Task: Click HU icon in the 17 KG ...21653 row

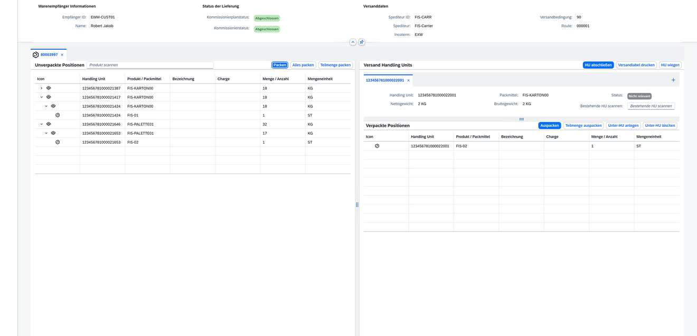Action: coord(53,133)
